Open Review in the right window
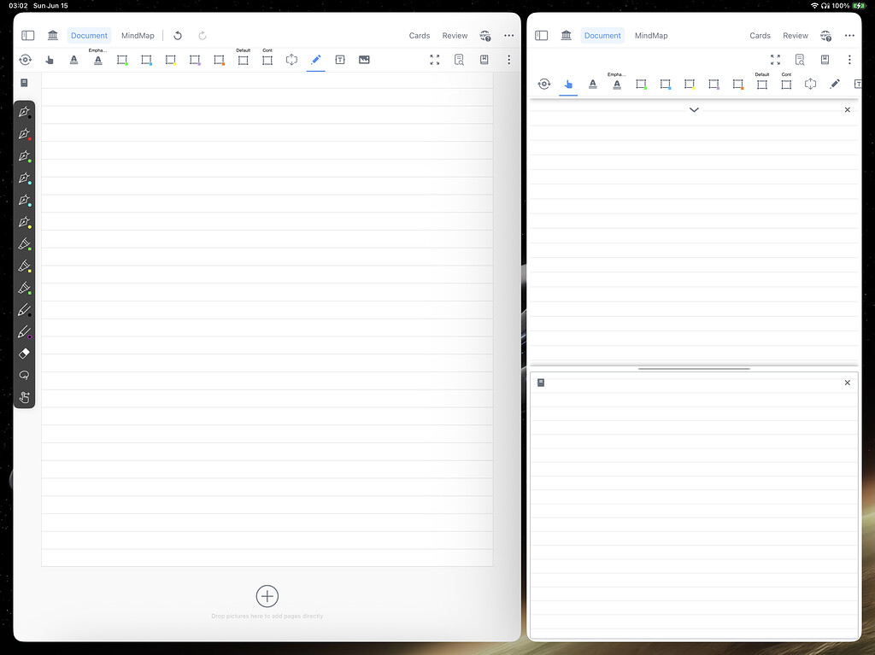The image size is (875, 655). [x=796, y=36]
